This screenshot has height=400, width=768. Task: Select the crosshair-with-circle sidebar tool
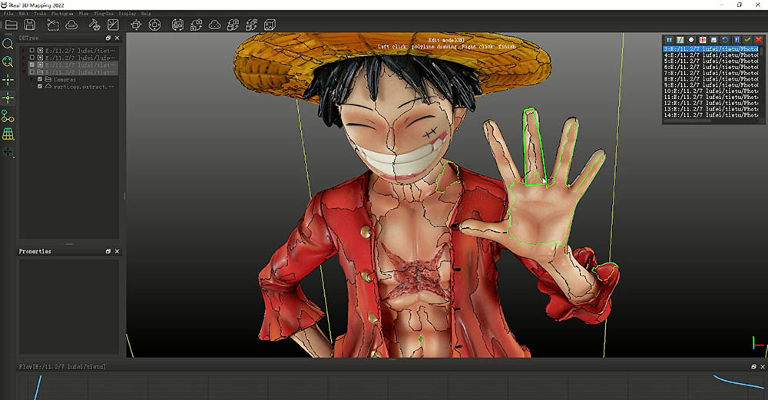[8, 98]
